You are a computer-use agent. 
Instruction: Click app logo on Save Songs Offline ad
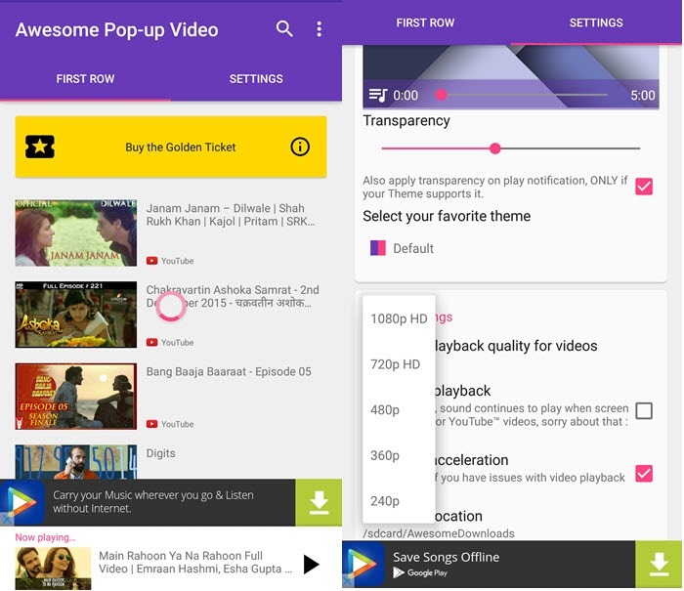click(363, 565)
